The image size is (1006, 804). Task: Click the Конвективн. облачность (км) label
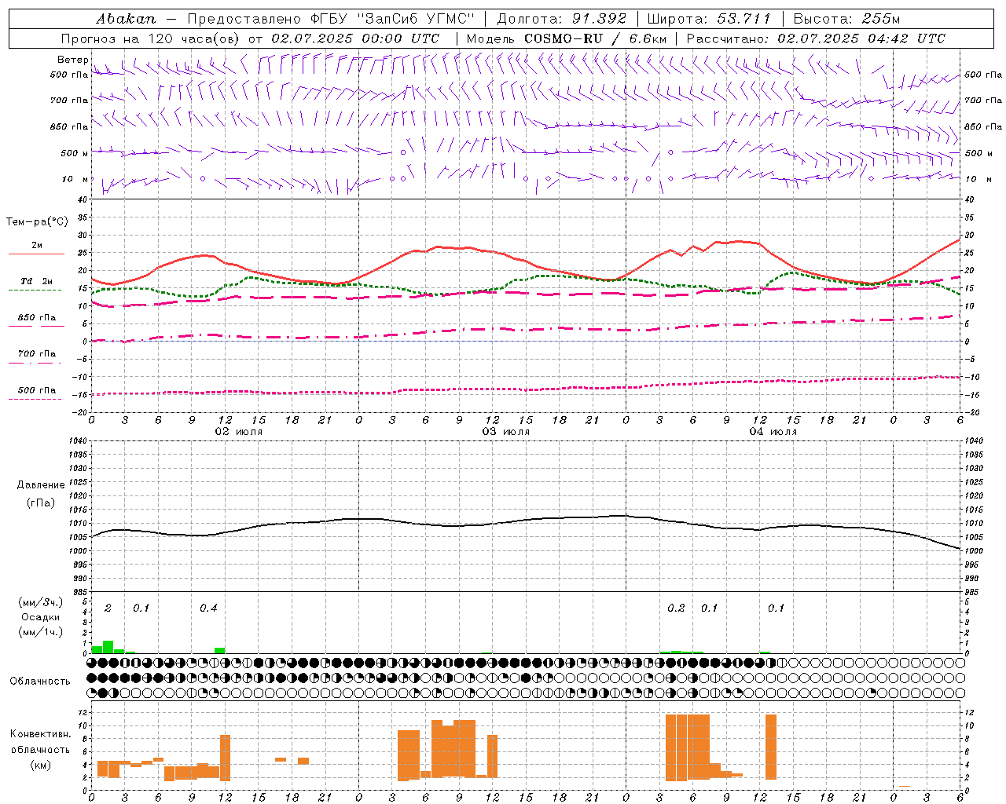point(40,749)
